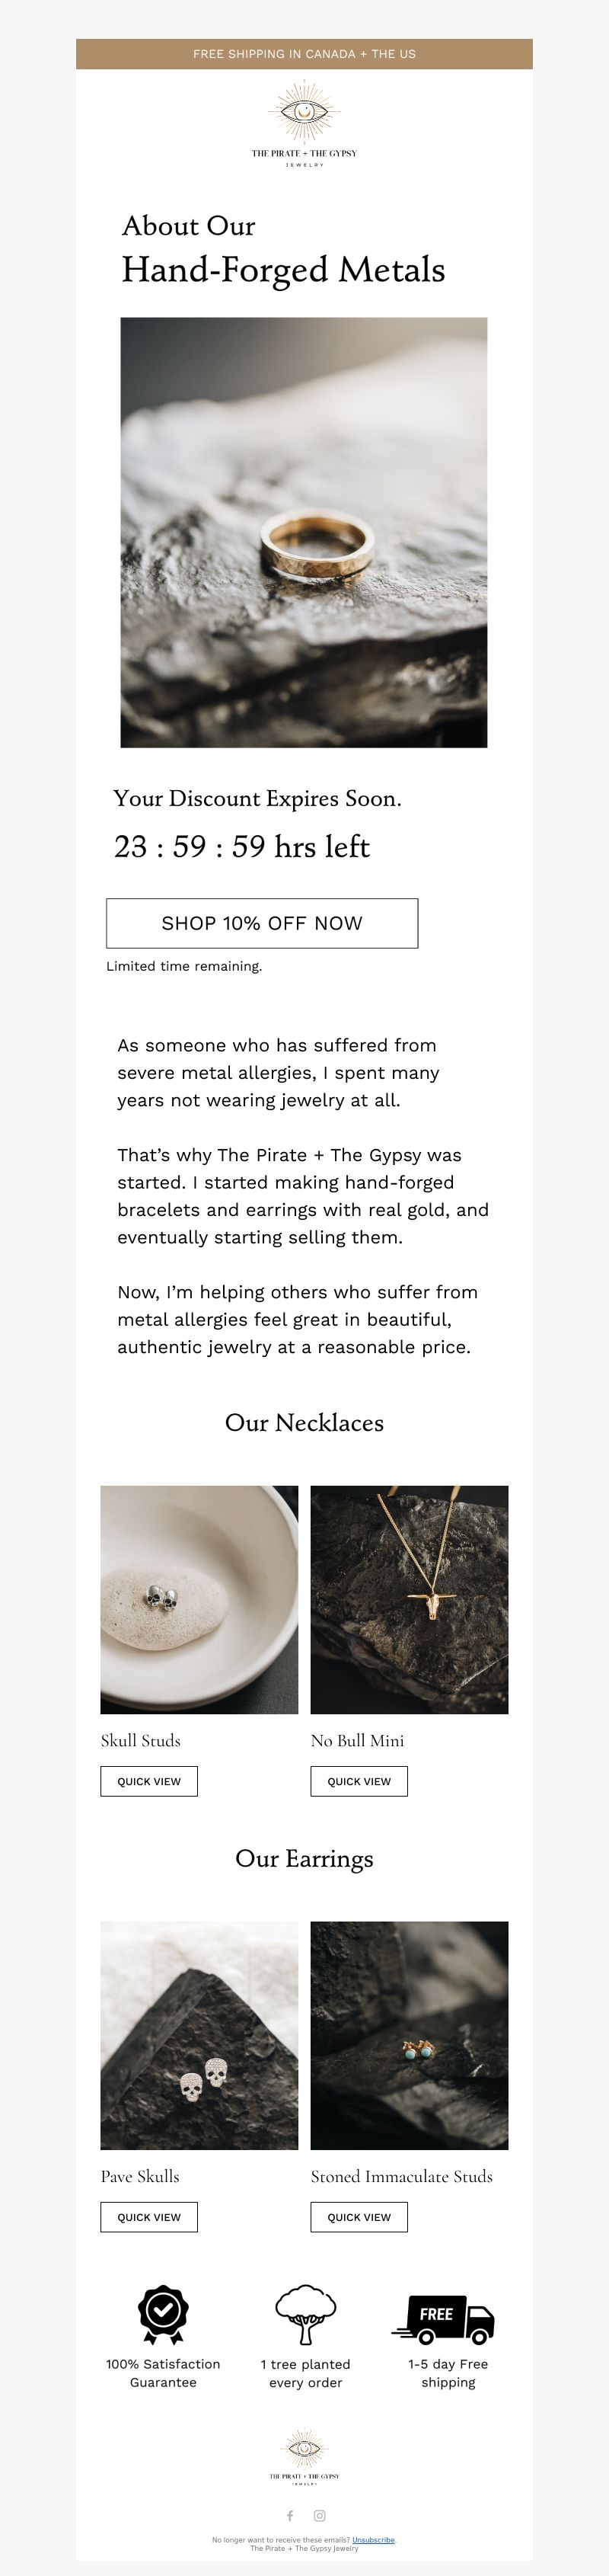
Task: Click the footer eye logo
Action: click(304, 2457)
